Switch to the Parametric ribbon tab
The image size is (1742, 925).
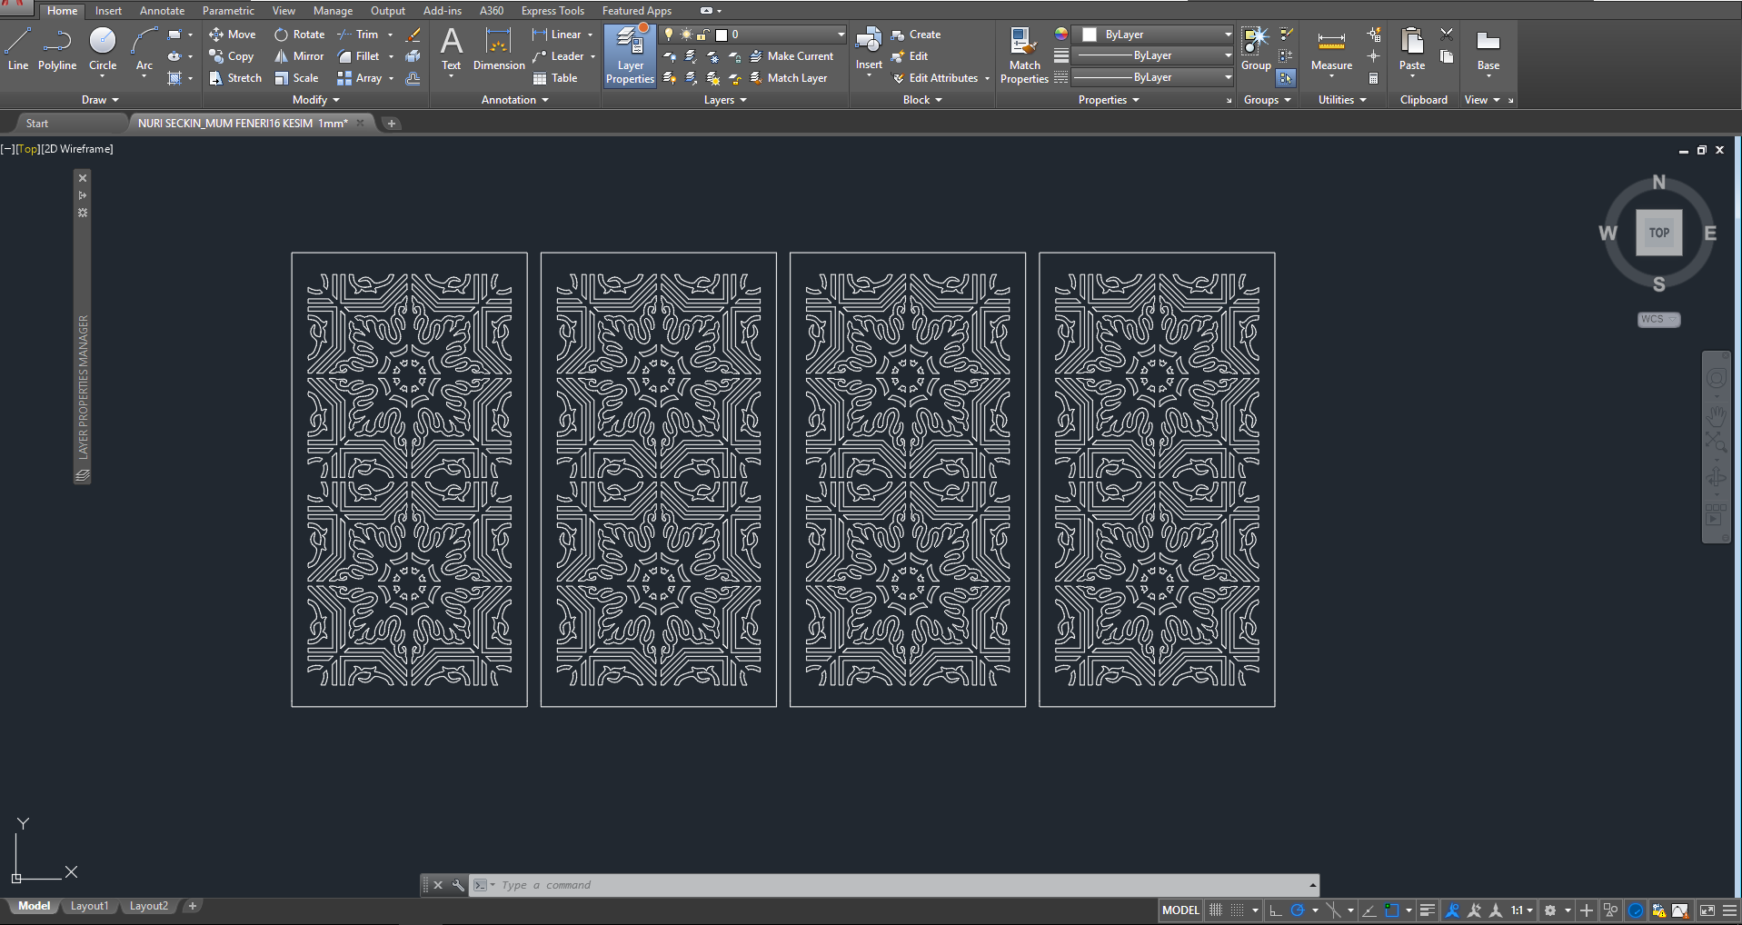[228, 11]
